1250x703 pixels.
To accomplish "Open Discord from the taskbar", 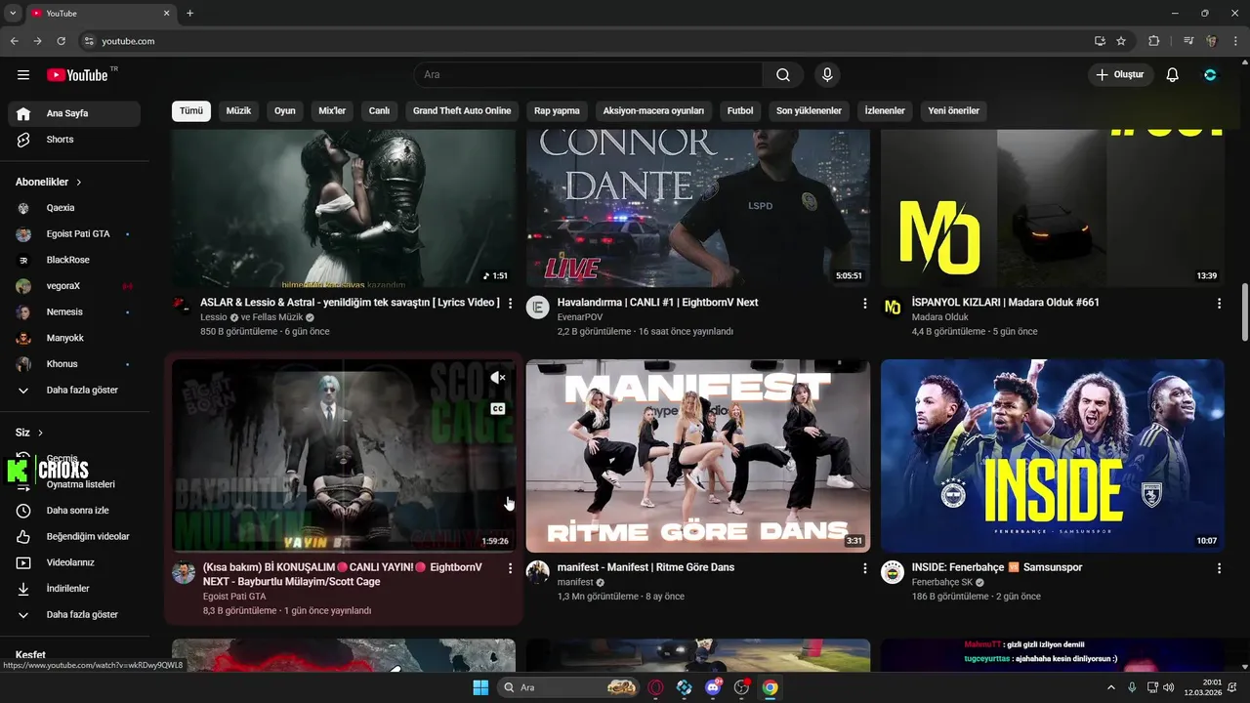I will [713, 687].
